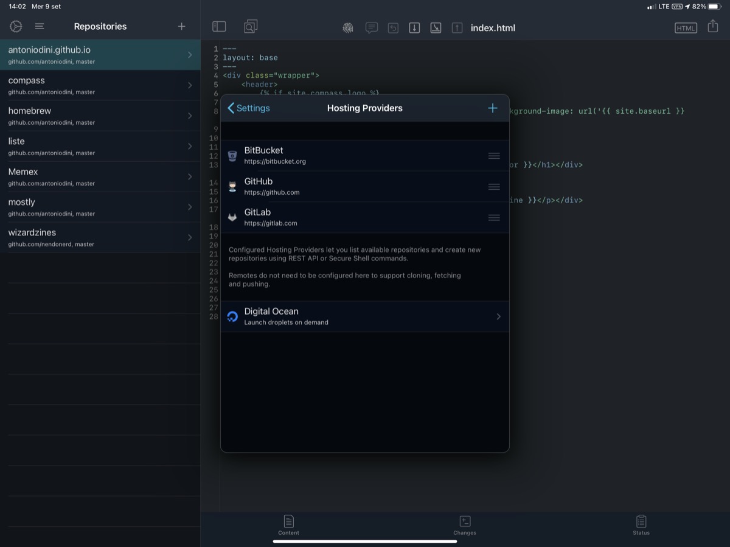This screenshot has height=547, width=730.
Task: Open the comment bubble icon
Action: 372,28
